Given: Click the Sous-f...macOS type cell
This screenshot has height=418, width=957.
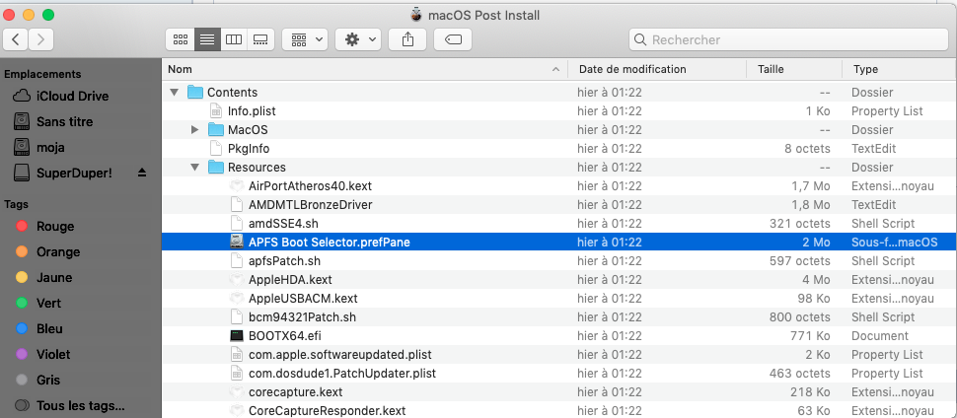Looking at the screenshot, I should pyautogui.click(x=895, y=243).
